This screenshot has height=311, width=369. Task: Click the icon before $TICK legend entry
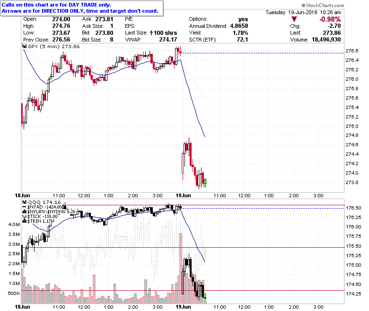(24, 217)
